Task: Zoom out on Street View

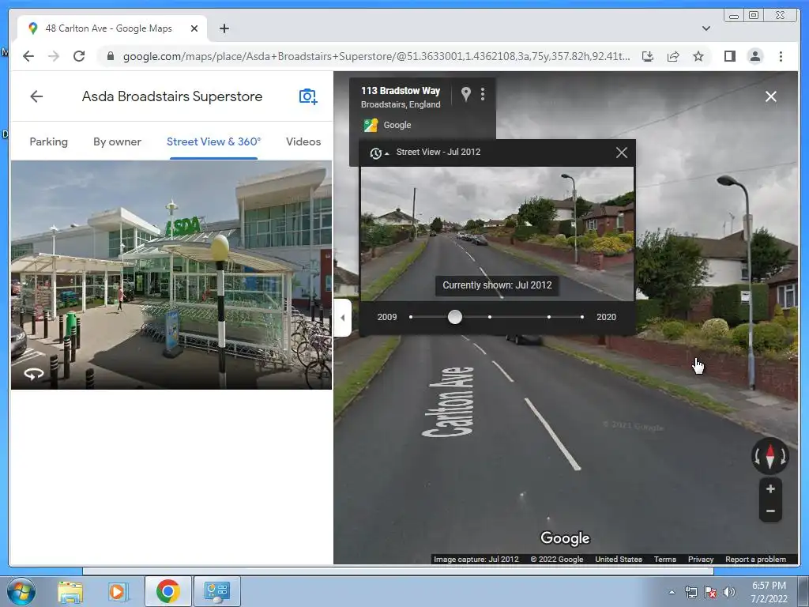Action: 770,511
